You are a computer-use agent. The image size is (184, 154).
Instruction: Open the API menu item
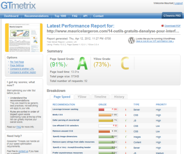pos(85,16)
